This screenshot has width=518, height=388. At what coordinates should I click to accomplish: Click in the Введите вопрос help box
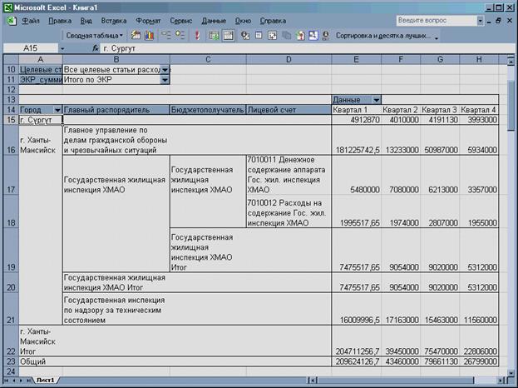tap(437, 21)
